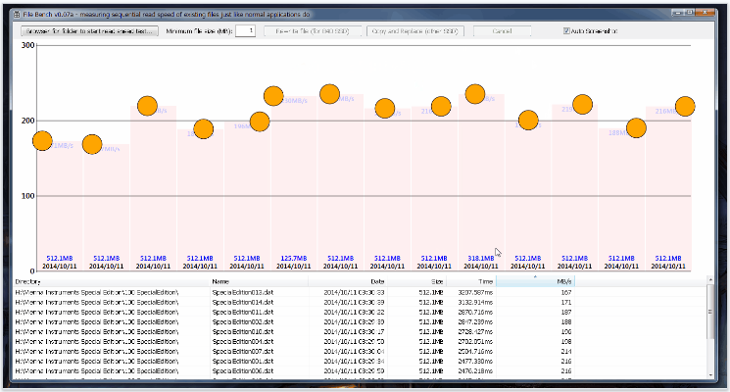Click the Copy and Replace (other SSD) button
This screenshot has width=730, height=392.
(x=414, y=31)
